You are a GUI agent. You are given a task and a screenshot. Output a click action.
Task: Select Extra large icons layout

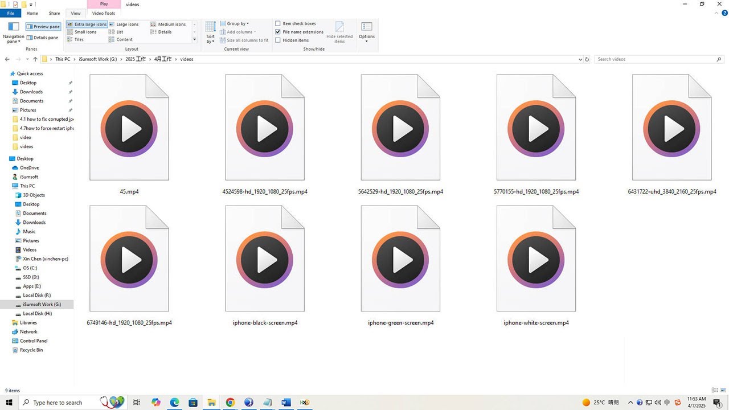point(87,24)
